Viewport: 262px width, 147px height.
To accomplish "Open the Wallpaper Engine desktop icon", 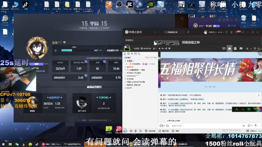I will (5, 6).
